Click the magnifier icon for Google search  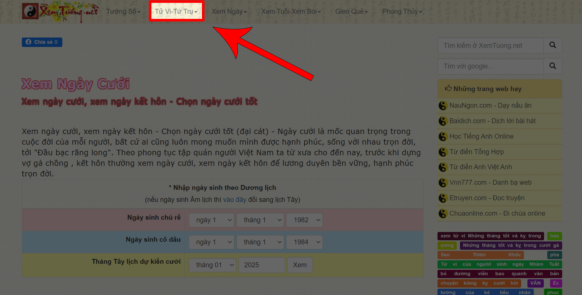click(552, 66)
